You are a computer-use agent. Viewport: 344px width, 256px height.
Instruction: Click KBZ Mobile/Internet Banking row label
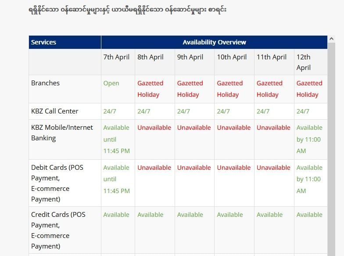62,133
